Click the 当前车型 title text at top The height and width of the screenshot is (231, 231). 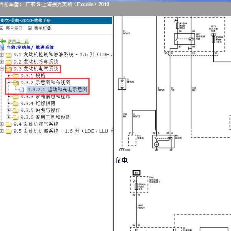(55, 4)
